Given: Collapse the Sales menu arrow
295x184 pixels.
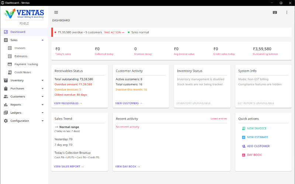Looking at the screenshot, I should (42, 40).
